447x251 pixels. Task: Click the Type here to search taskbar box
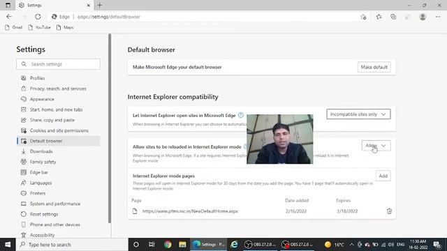pyautogui.click(x=72, y=245)
